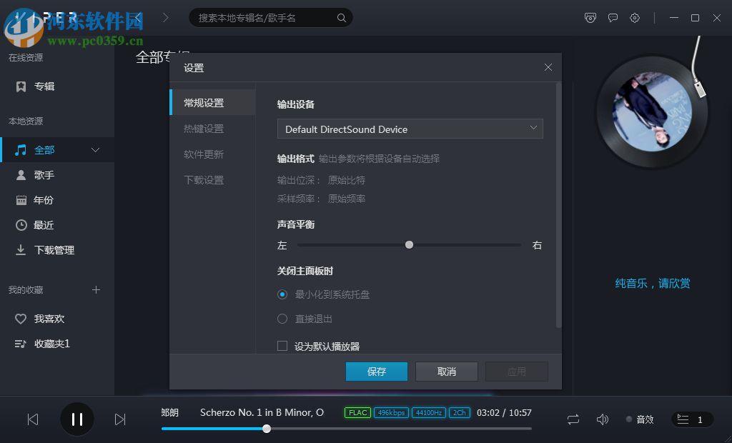
Task: Enable the 设为默认播放器 checkbox
Action: [282, 345]
